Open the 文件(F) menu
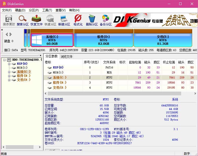 tap(7, 10)
